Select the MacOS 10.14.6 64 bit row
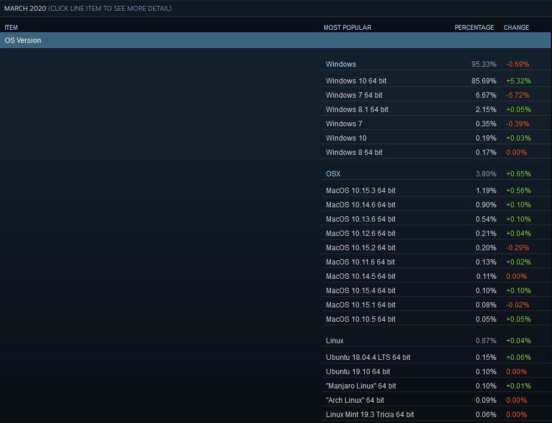The height and width of the screenshot is (423, 552). click(436, 205)
